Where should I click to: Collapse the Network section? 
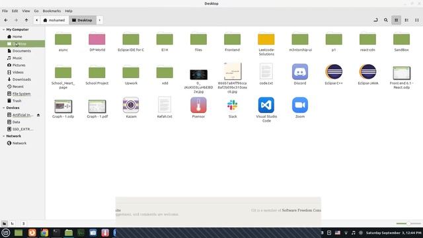tap(3, 136)
